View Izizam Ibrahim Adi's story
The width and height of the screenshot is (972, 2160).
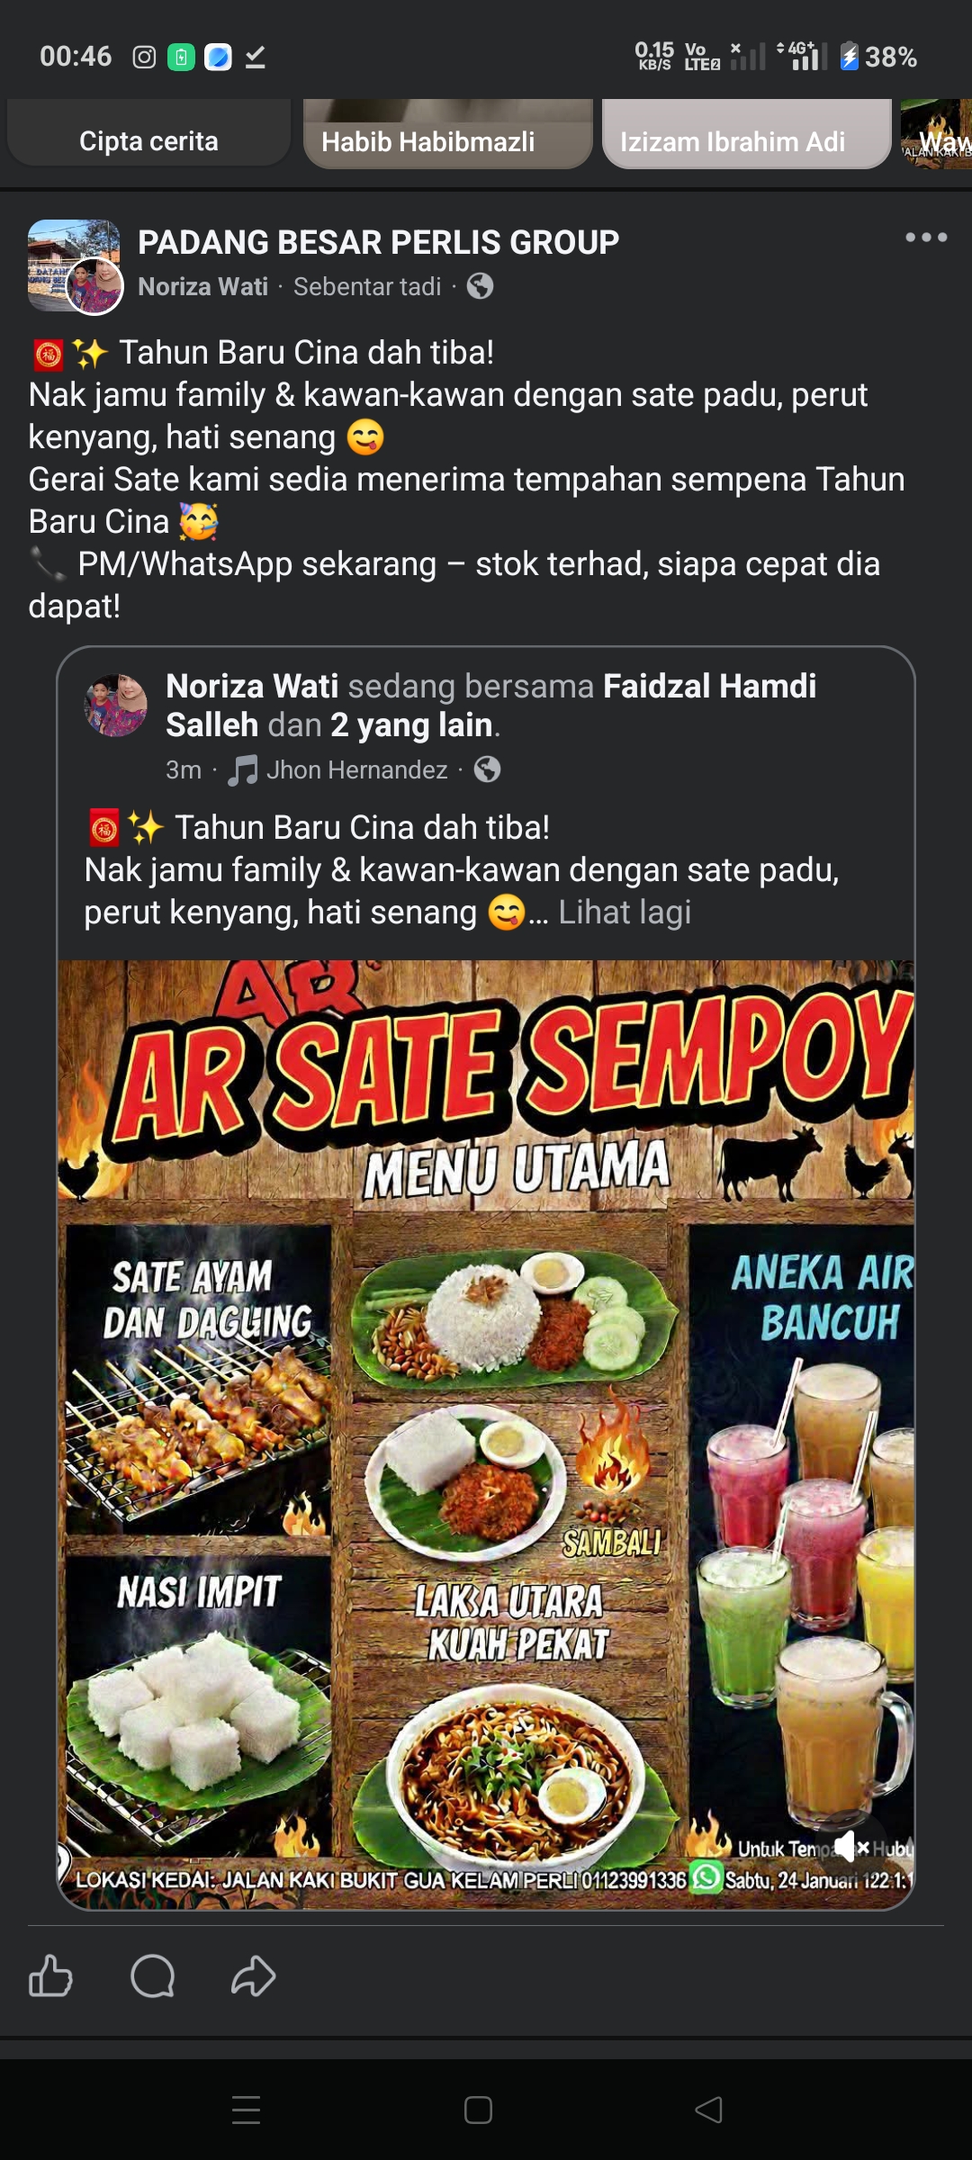746,133
